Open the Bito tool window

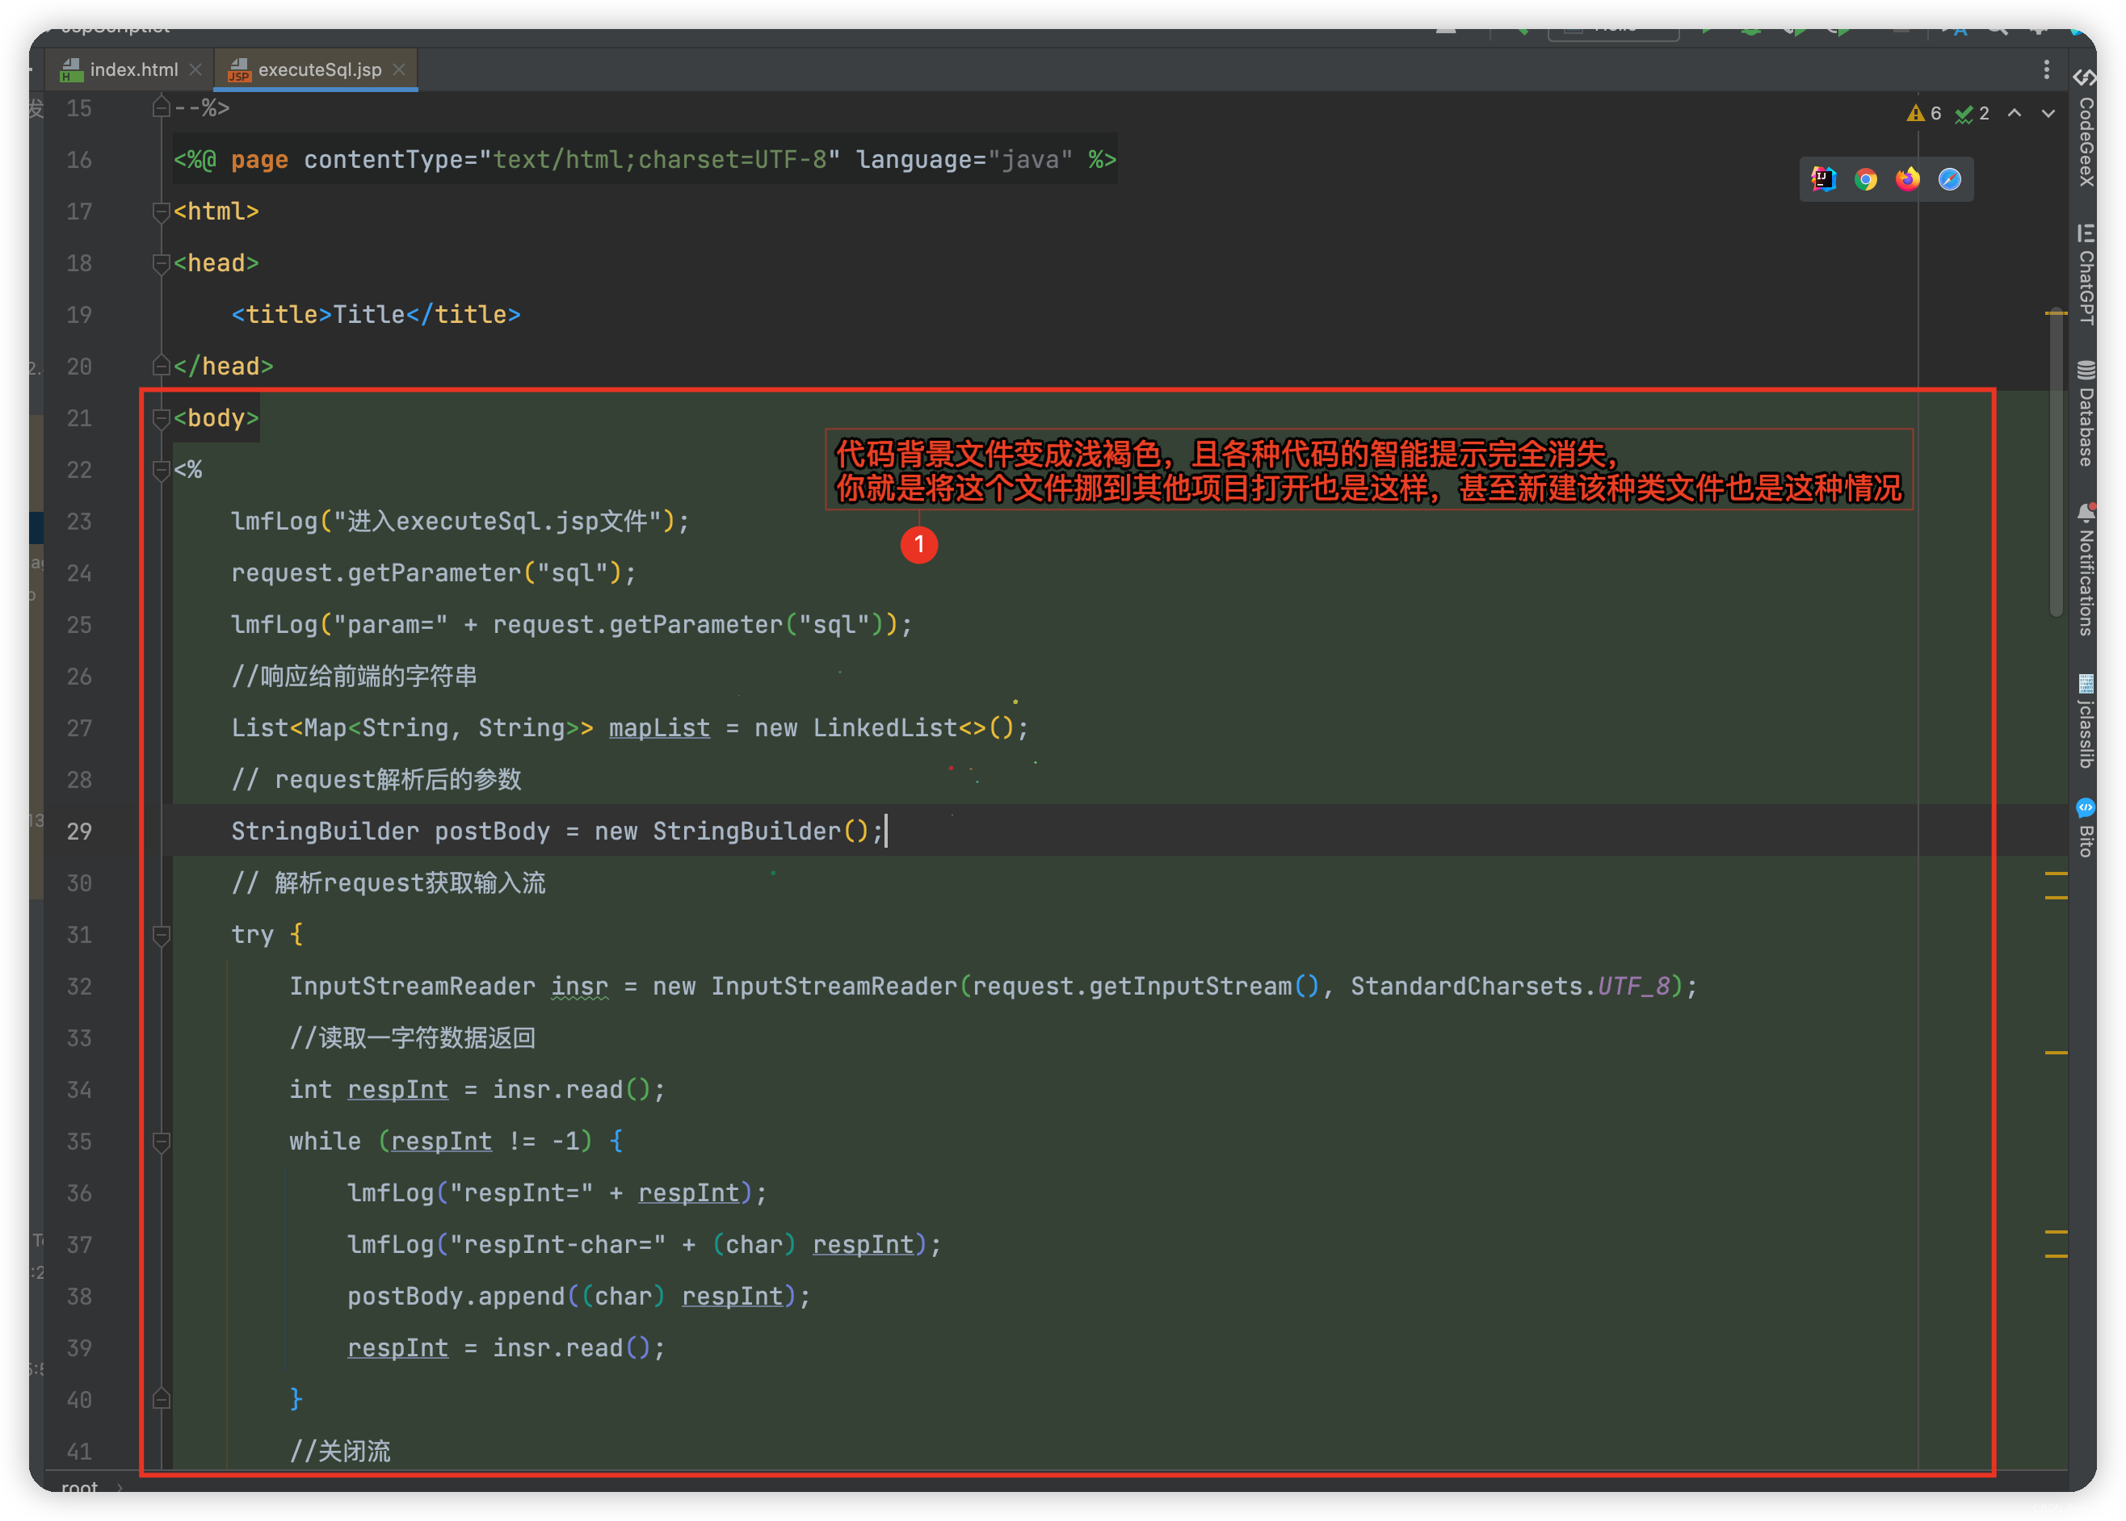coord(2086,828)
